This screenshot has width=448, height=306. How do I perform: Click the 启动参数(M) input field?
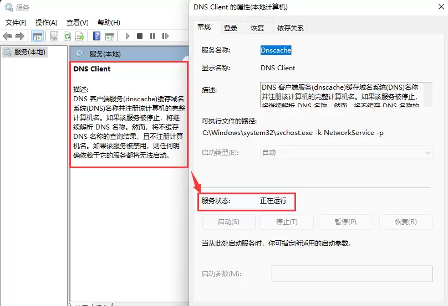[352, 274]
